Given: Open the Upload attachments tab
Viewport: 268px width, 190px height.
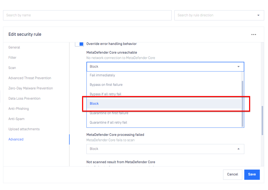Looking at the screenshot, I should (x=24, y=129).
